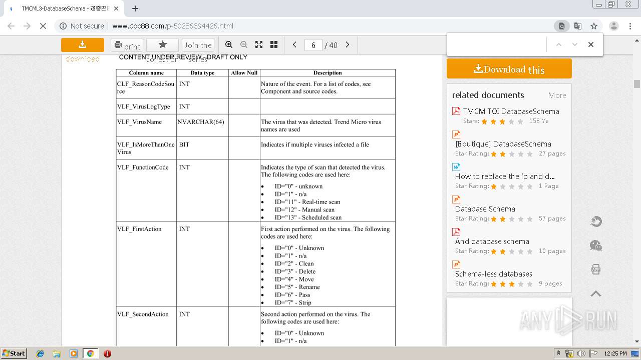Open the thumbnail grid view icon

pos(274,45)
